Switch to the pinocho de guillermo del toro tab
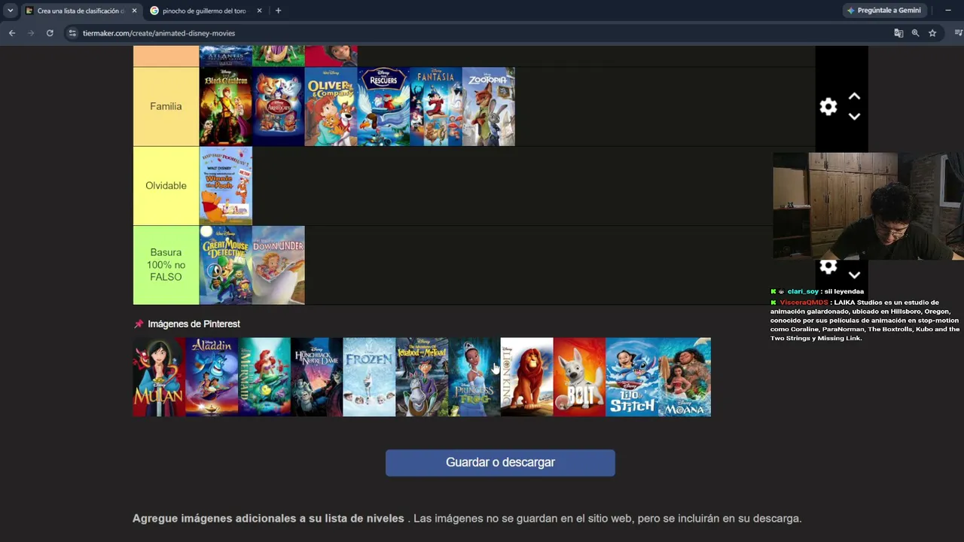This screenshot has height=542, width=964. 206,11
